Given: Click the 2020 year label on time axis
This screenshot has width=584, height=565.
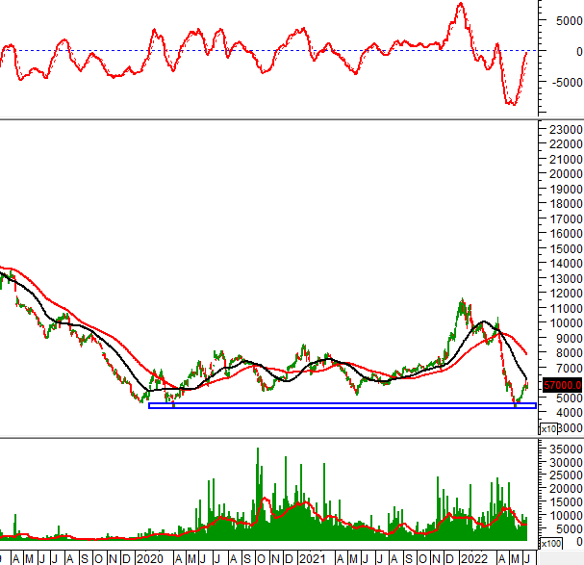Looking at the screenshot, I should click(x=150, y=558).
